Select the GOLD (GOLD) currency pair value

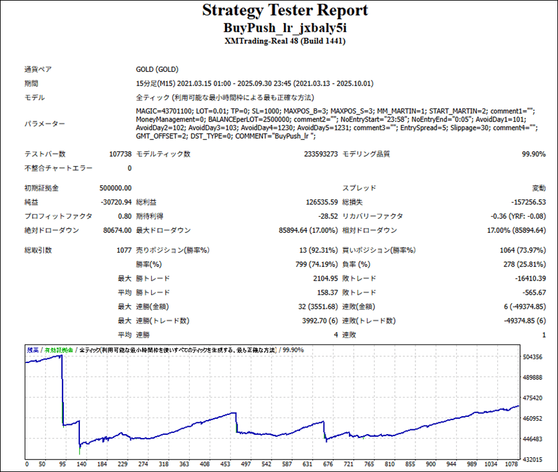[x=157, y=69]
